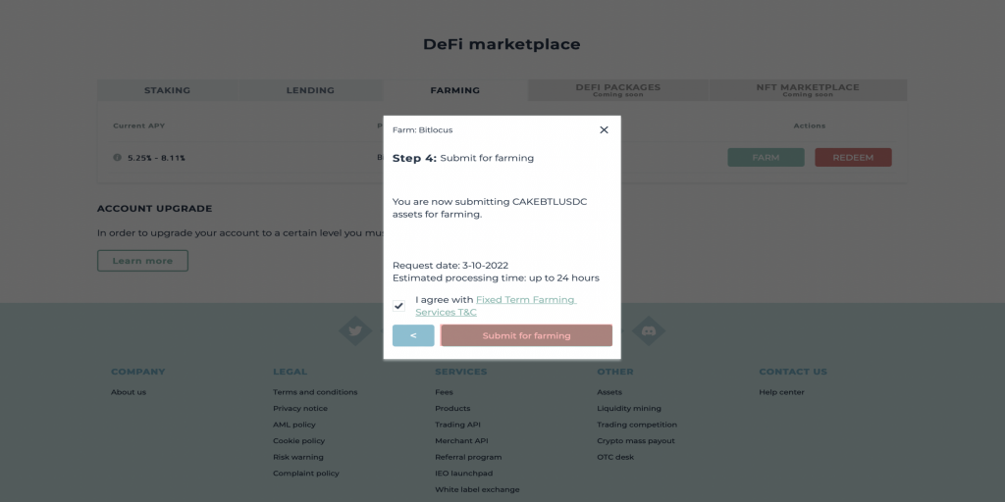Open the Discord icon link

pyautogui.click(x=649, y=331)
